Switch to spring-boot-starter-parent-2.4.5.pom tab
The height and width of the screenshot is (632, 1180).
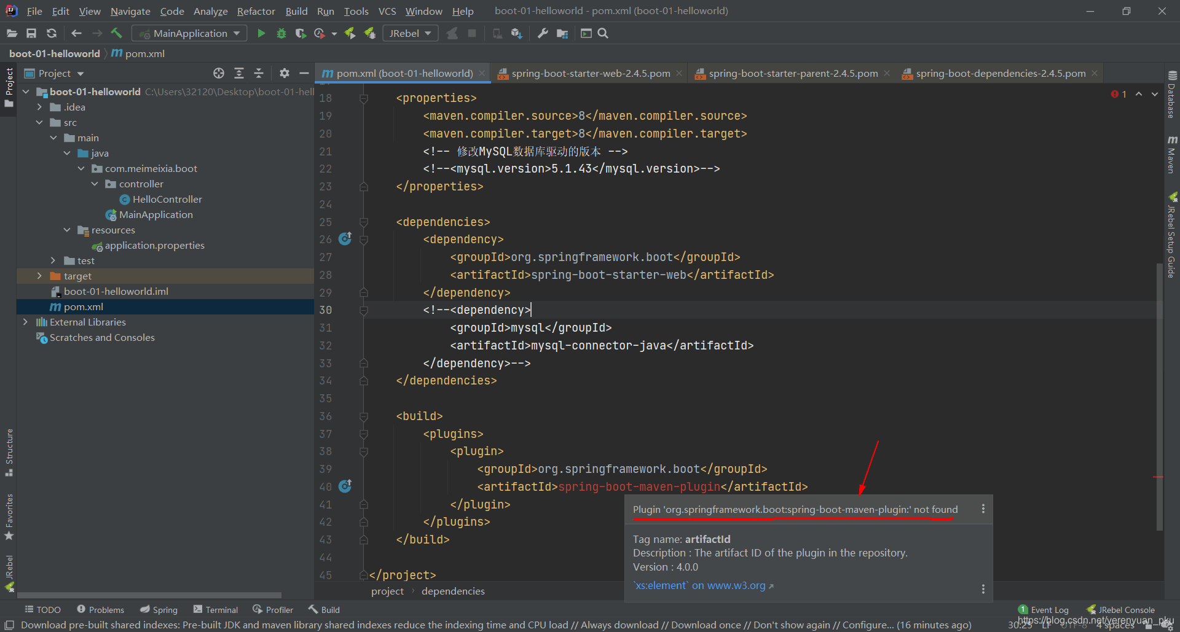coord(792,73)
